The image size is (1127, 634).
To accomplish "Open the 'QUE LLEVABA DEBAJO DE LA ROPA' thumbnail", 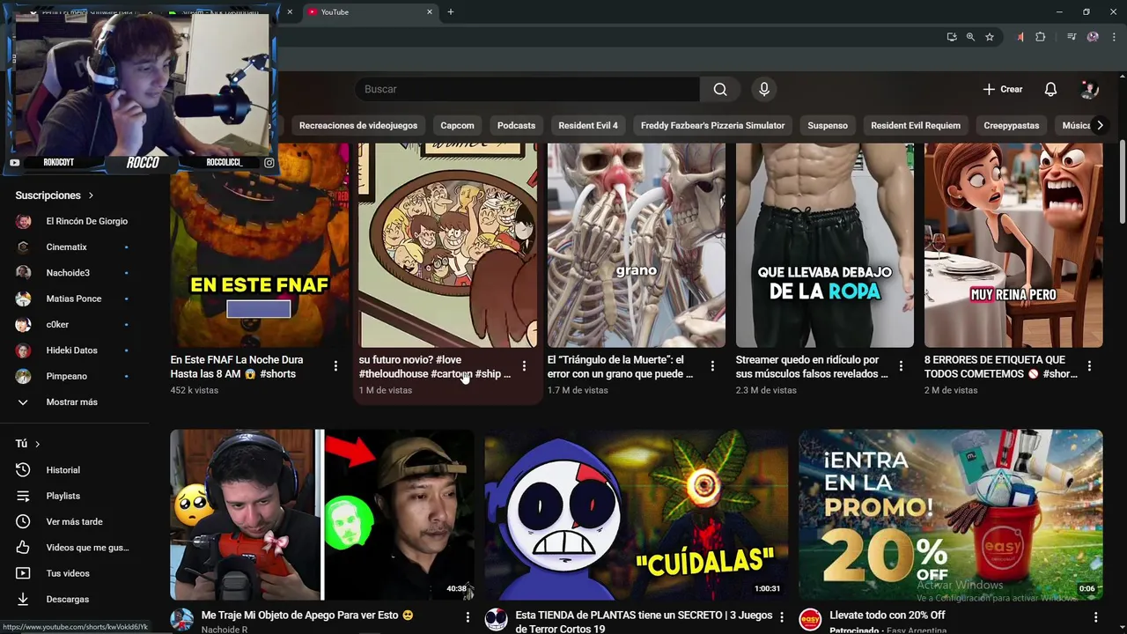I will 825,246.
